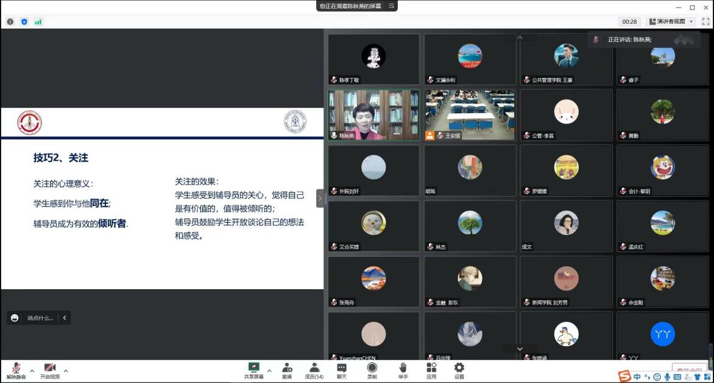Screen dimensions: 714x383
Task: Expand video options arrow beside 开启视频
Action: coord(66,370)
